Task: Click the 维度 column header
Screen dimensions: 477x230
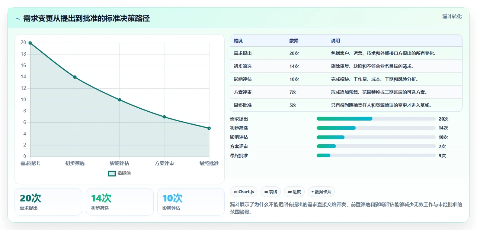Action: click(x=238, y=41)
